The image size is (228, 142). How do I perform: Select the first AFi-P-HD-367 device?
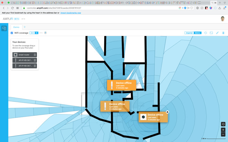25,60
